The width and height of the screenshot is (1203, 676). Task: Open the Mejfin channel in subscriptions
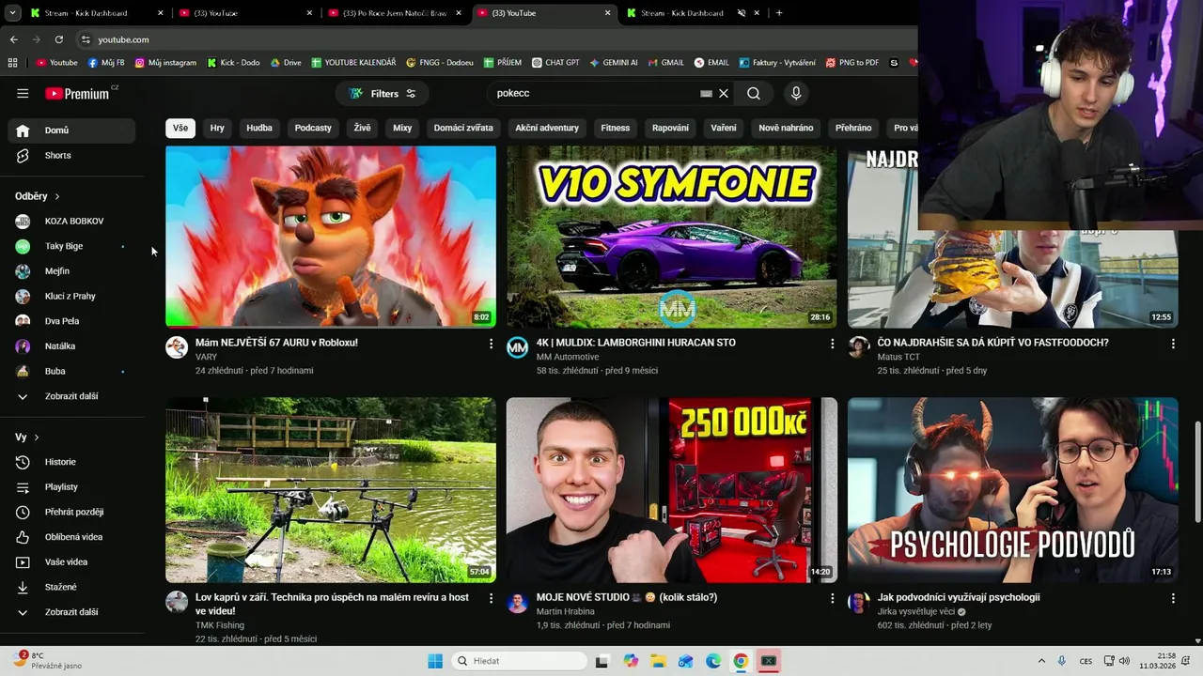[x=72, y=270]
